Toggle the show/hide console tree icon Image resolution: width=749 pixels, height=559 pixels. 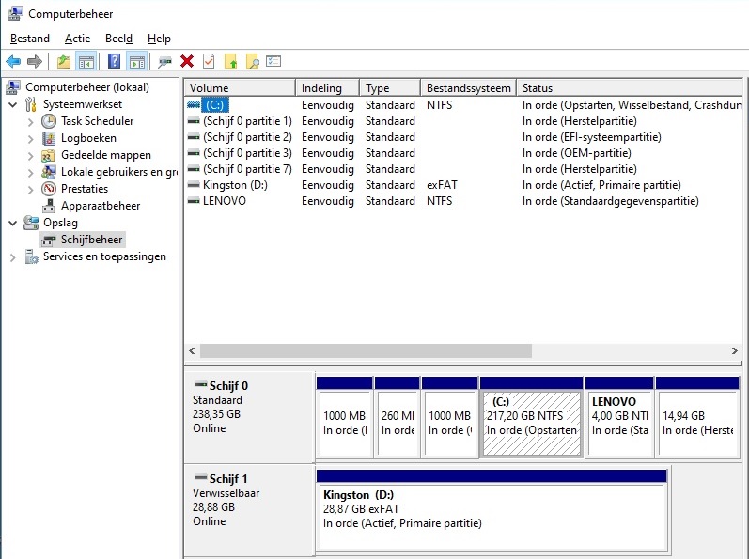tap(86, 62)
